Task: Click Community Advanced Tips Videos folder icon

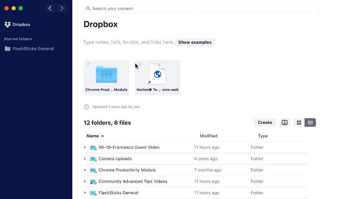Action: pos(93,182)
